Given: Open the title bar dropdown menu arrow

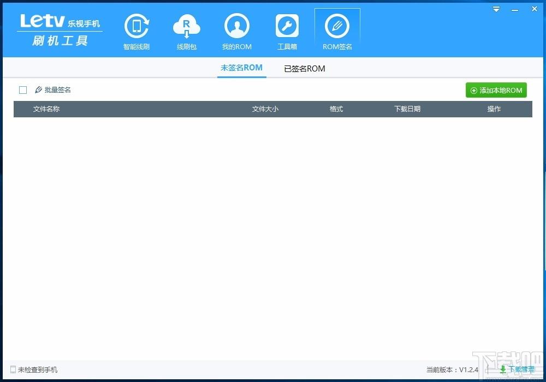Looking at the screenshot, I should point(496,9).
